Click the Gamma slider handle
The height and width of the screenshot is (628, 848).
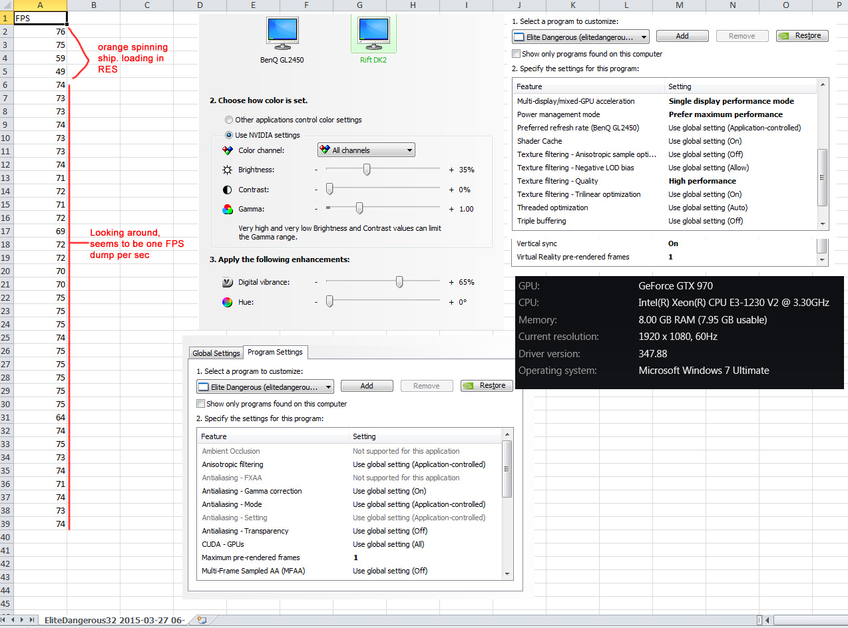(x=359, y=209)
